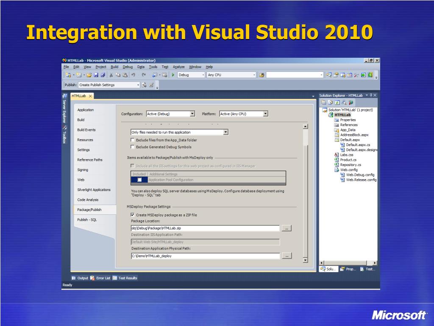
Task: Open the Toolbox side tab
Action: coord(64,135)
